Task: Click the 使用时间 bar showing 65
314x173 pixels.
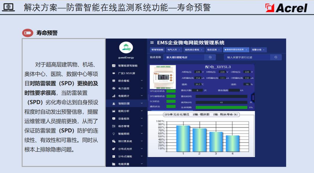Action: pos(222,102)
